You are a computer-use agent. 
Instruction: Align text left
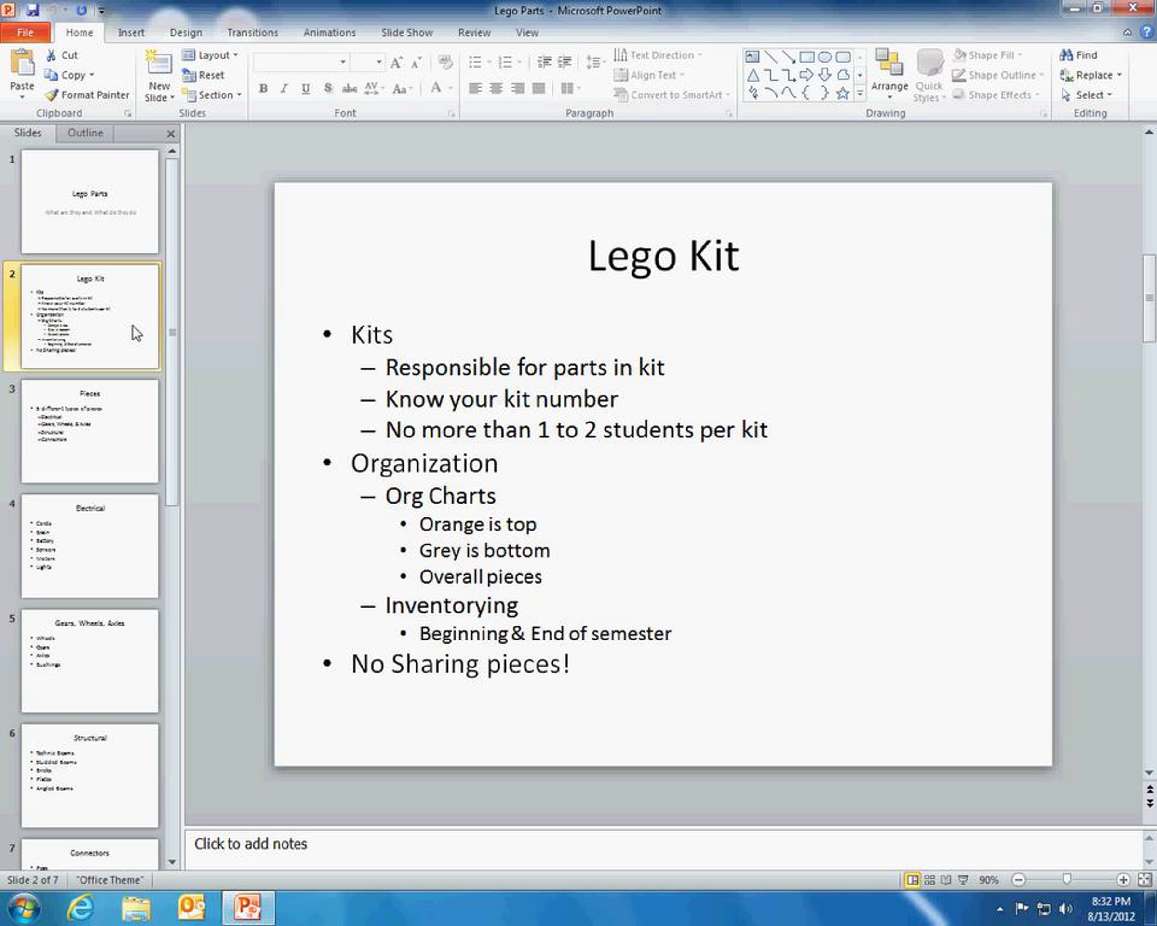coord(475,89)
